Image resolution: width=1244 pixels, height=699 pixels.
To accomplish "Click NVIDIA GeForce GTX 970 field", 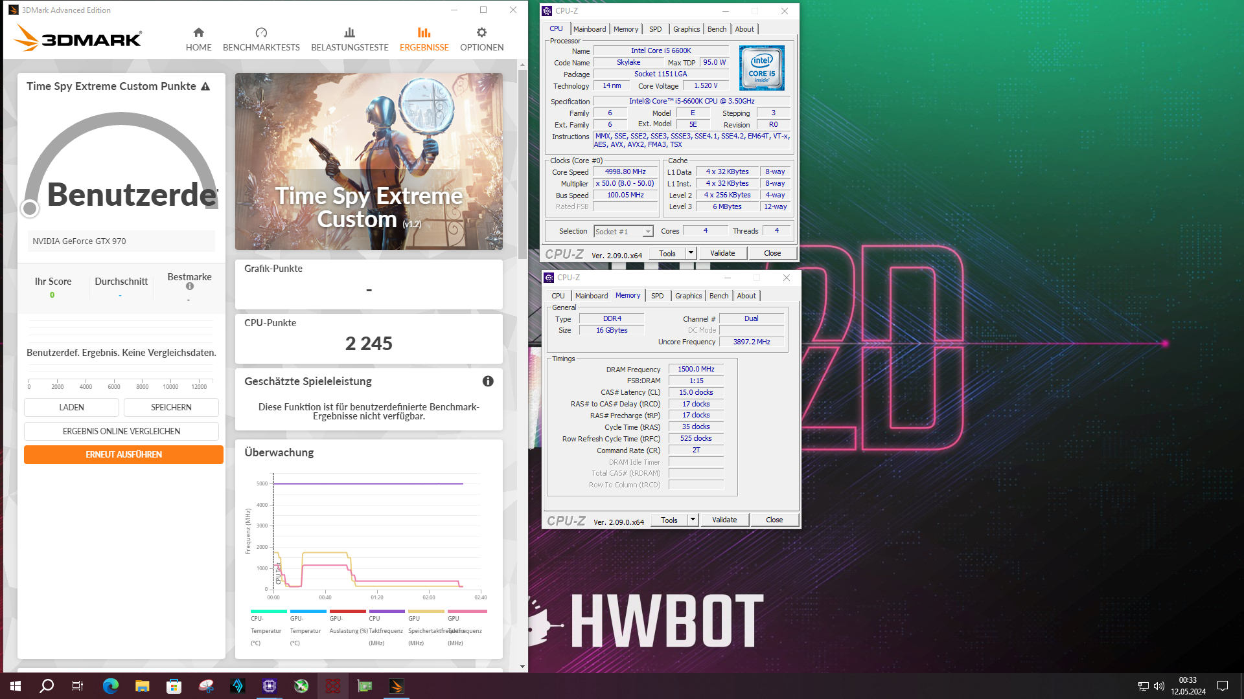I will 121,241.
